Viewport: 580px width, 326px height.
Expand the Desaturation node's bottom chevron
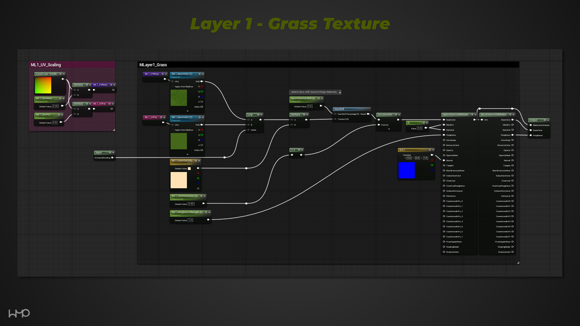click(389, 129)
